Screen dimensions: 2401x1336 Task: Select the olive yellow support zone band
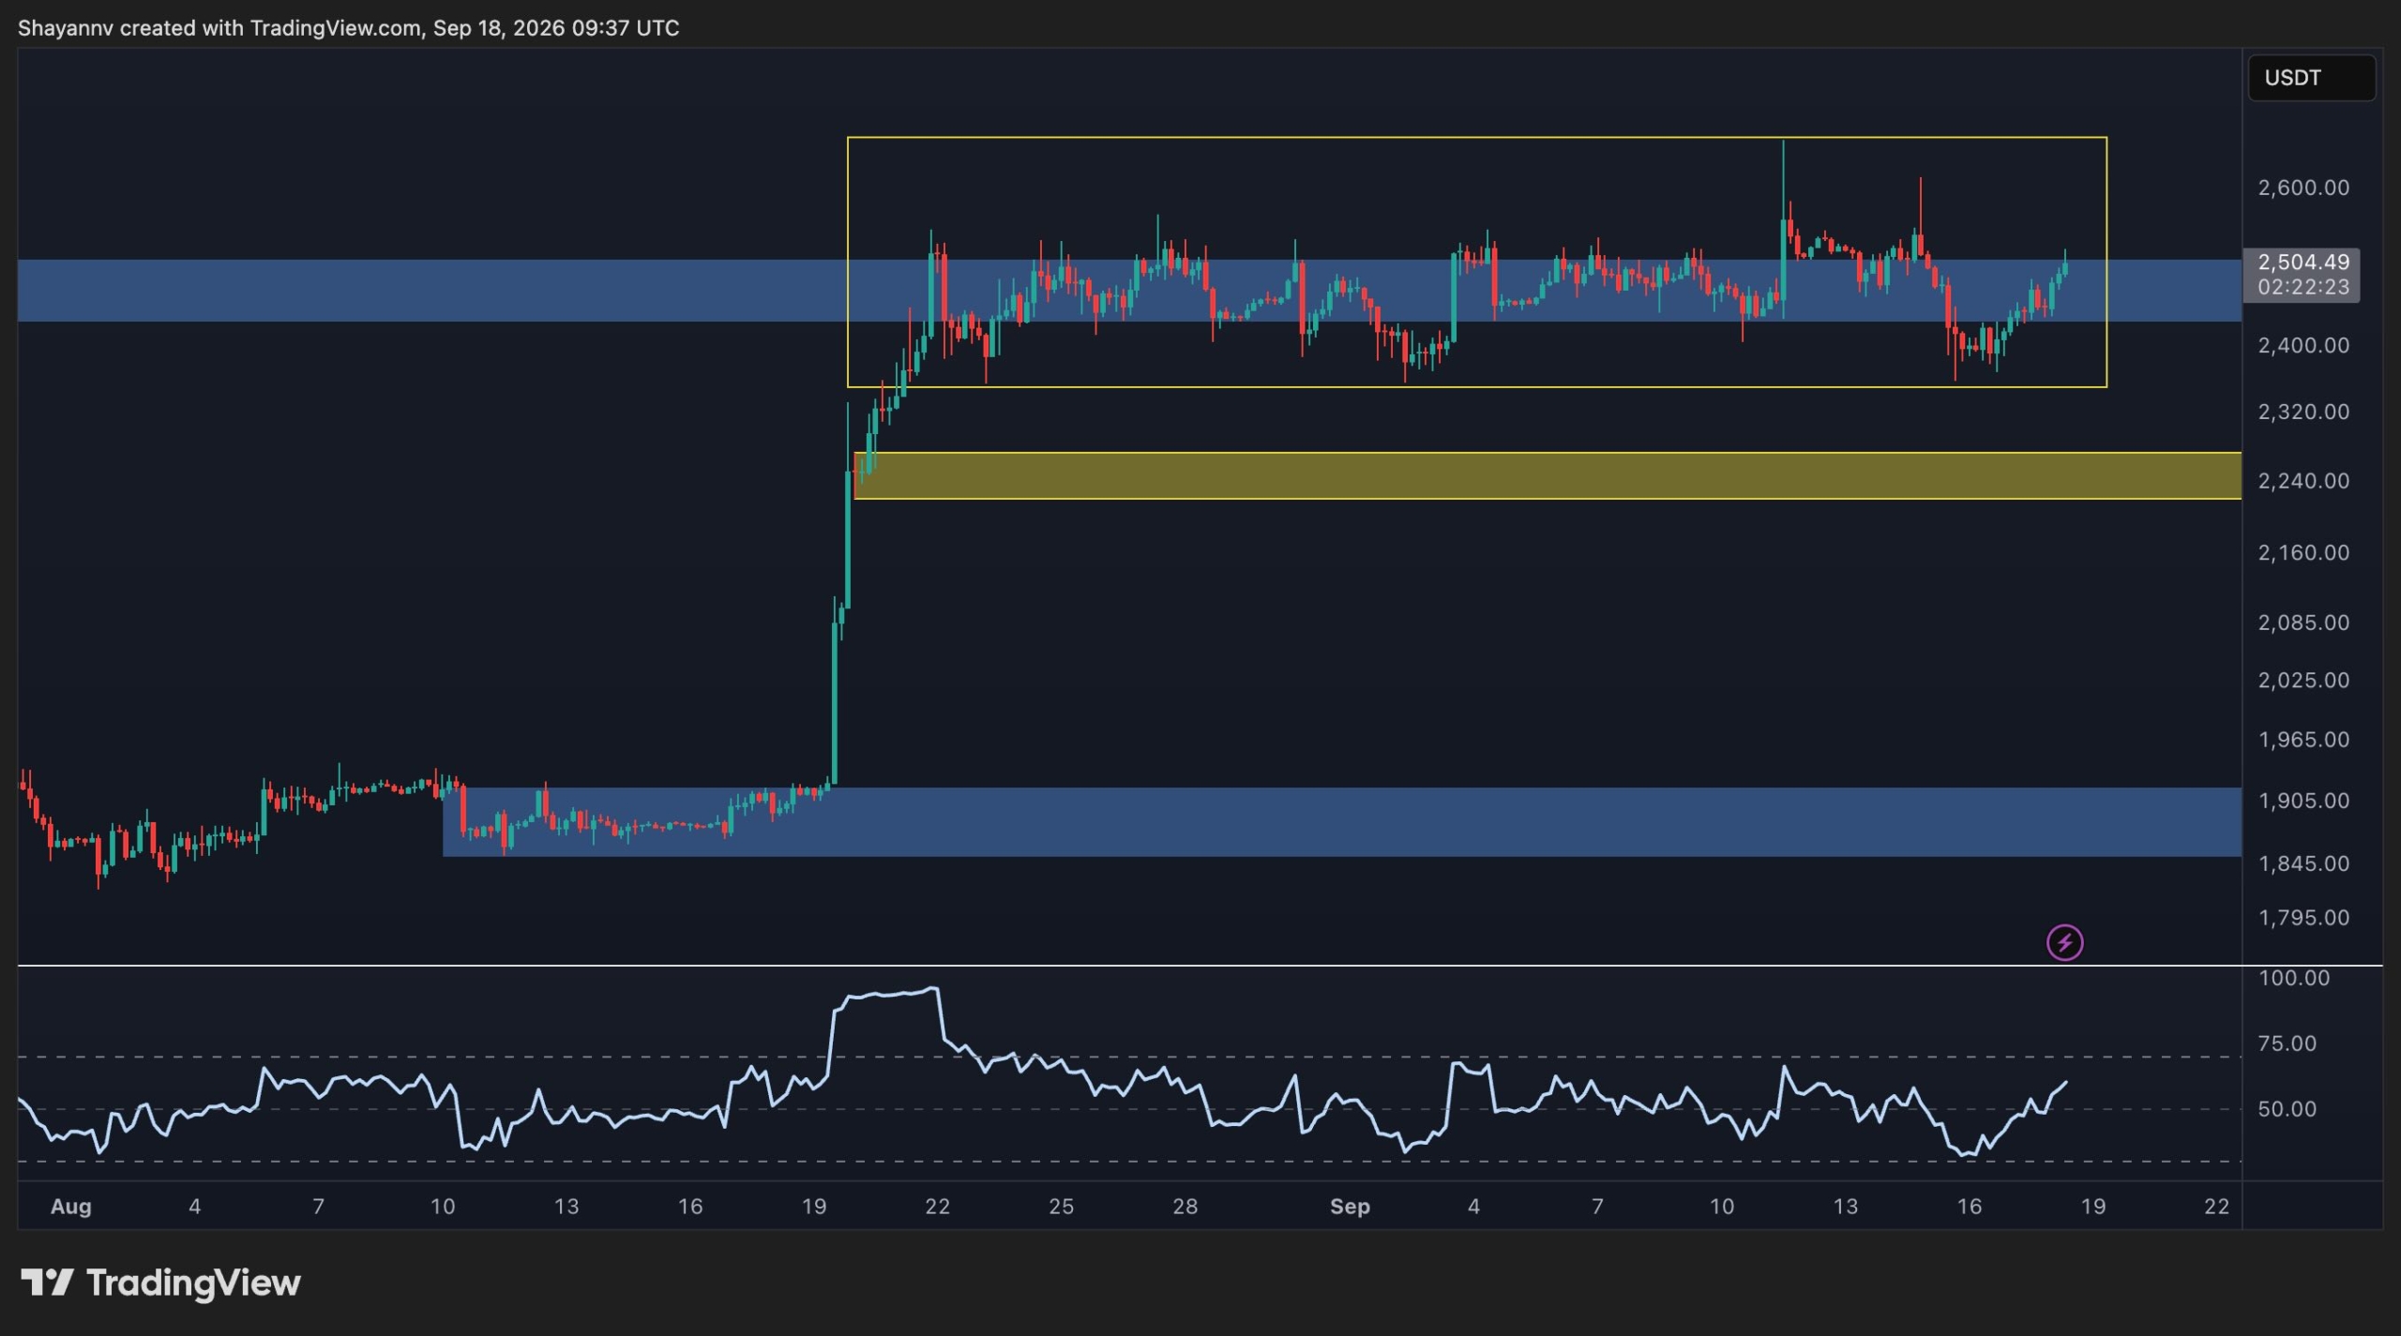[1548, 475]
